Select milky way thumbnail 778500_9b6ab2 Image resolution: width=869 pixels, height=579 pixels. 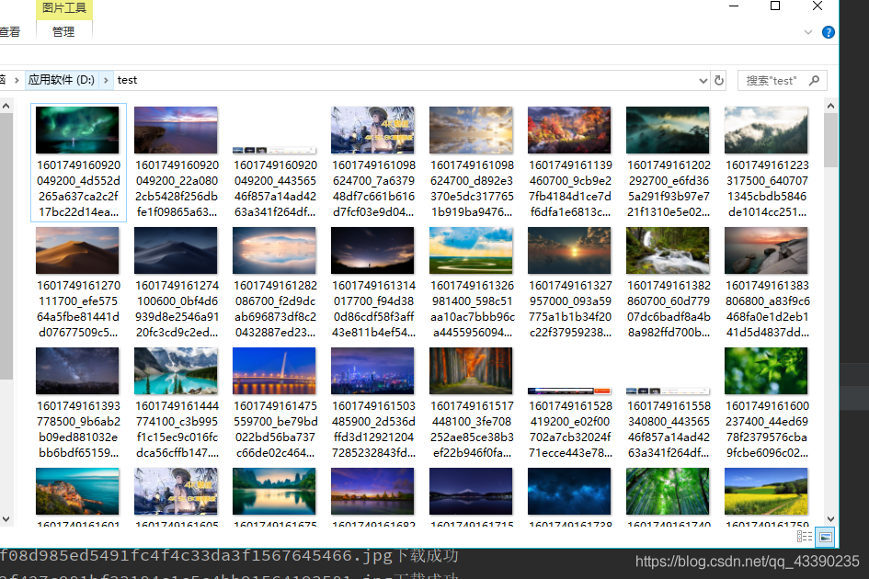[x=77, y=370]
